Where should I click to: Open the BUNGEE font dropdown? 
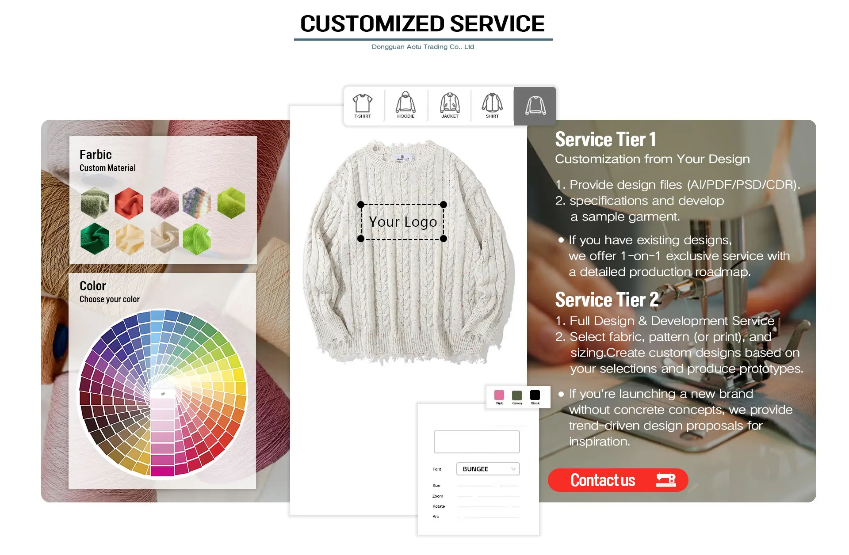pyautogui.click(x=488, y=469)
